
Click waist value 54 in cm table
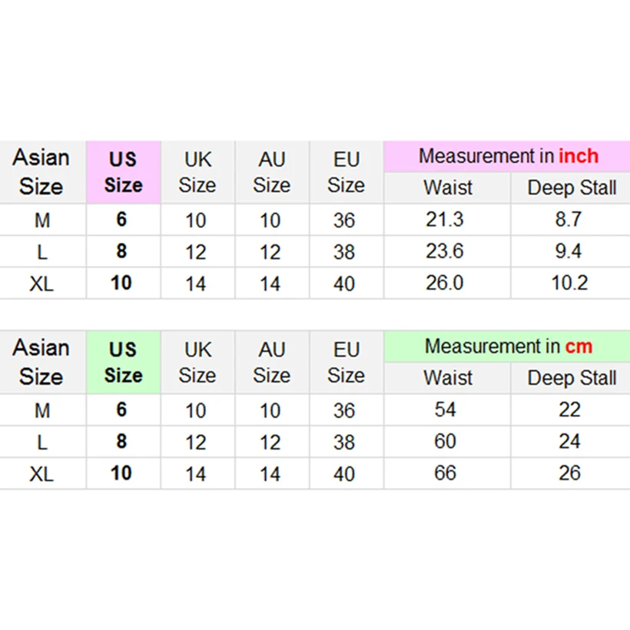[445, 410]
